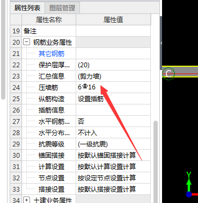
Task: Click the property list vertical scrollbar thumb
Action: tap(156, 162)
